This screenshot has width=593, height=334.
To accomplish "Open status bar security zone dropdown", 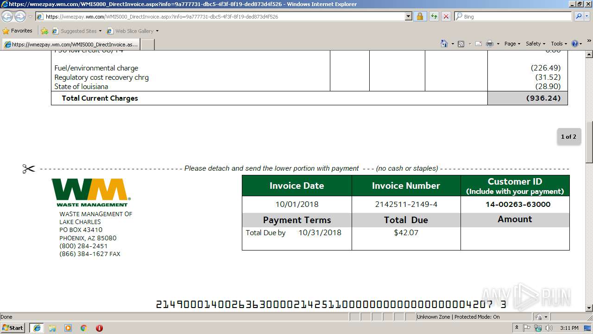I will click(x=540, y=317).
